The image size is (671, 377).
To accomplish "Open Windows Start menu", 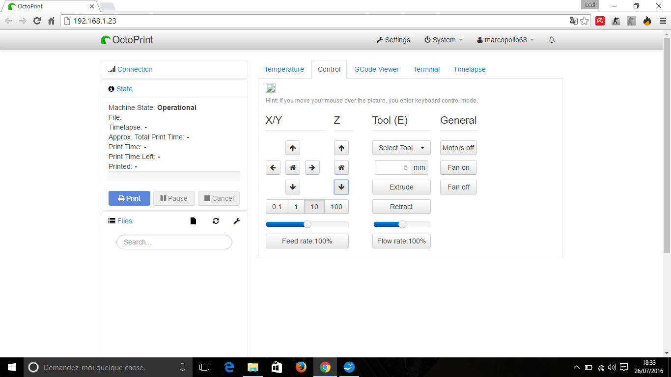I will [12, 367].
